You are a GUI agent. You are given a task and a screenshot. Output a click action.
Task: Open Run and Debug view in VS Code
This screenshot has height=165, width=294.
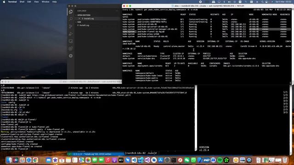point(71,33)
